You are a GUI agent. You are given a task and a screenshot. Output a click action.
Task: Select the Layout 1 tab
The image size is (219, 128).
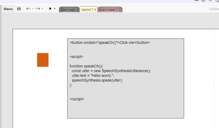[87, 10]
